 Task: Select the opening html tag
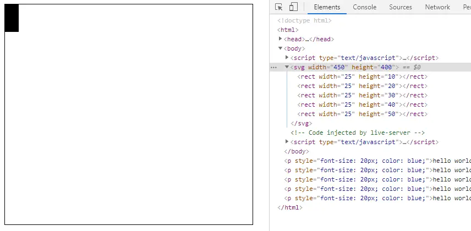(x=288, y=30)
